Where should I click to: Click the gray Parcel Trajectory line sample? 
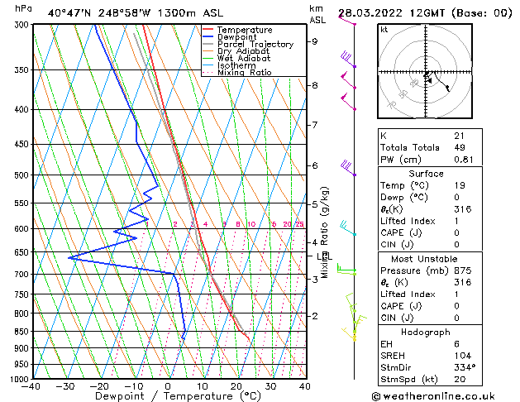208,44
